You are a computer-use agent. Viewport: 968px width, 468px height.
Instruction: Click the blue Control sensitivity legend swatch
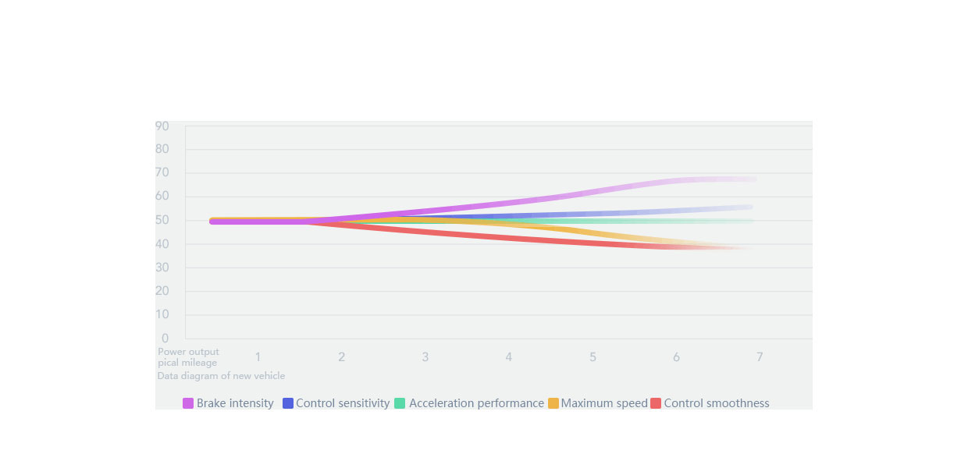click(x=288, y=403)
